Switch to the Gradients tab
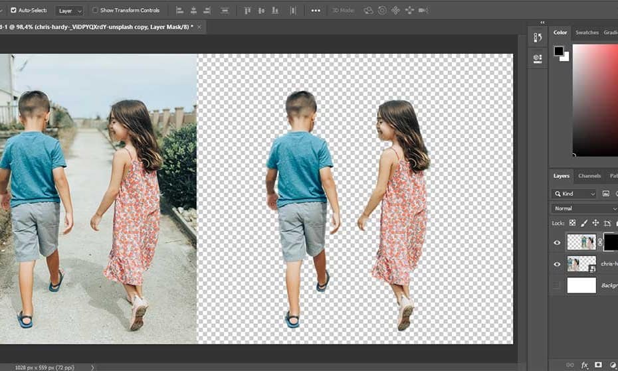The height and width of the screenshot is (371, 618). tap(611, 33)
